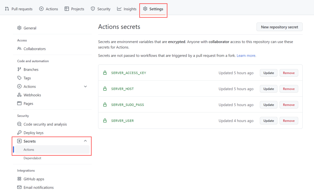
Task: Click the Code security and analysis icon
Action: (19, 124)
